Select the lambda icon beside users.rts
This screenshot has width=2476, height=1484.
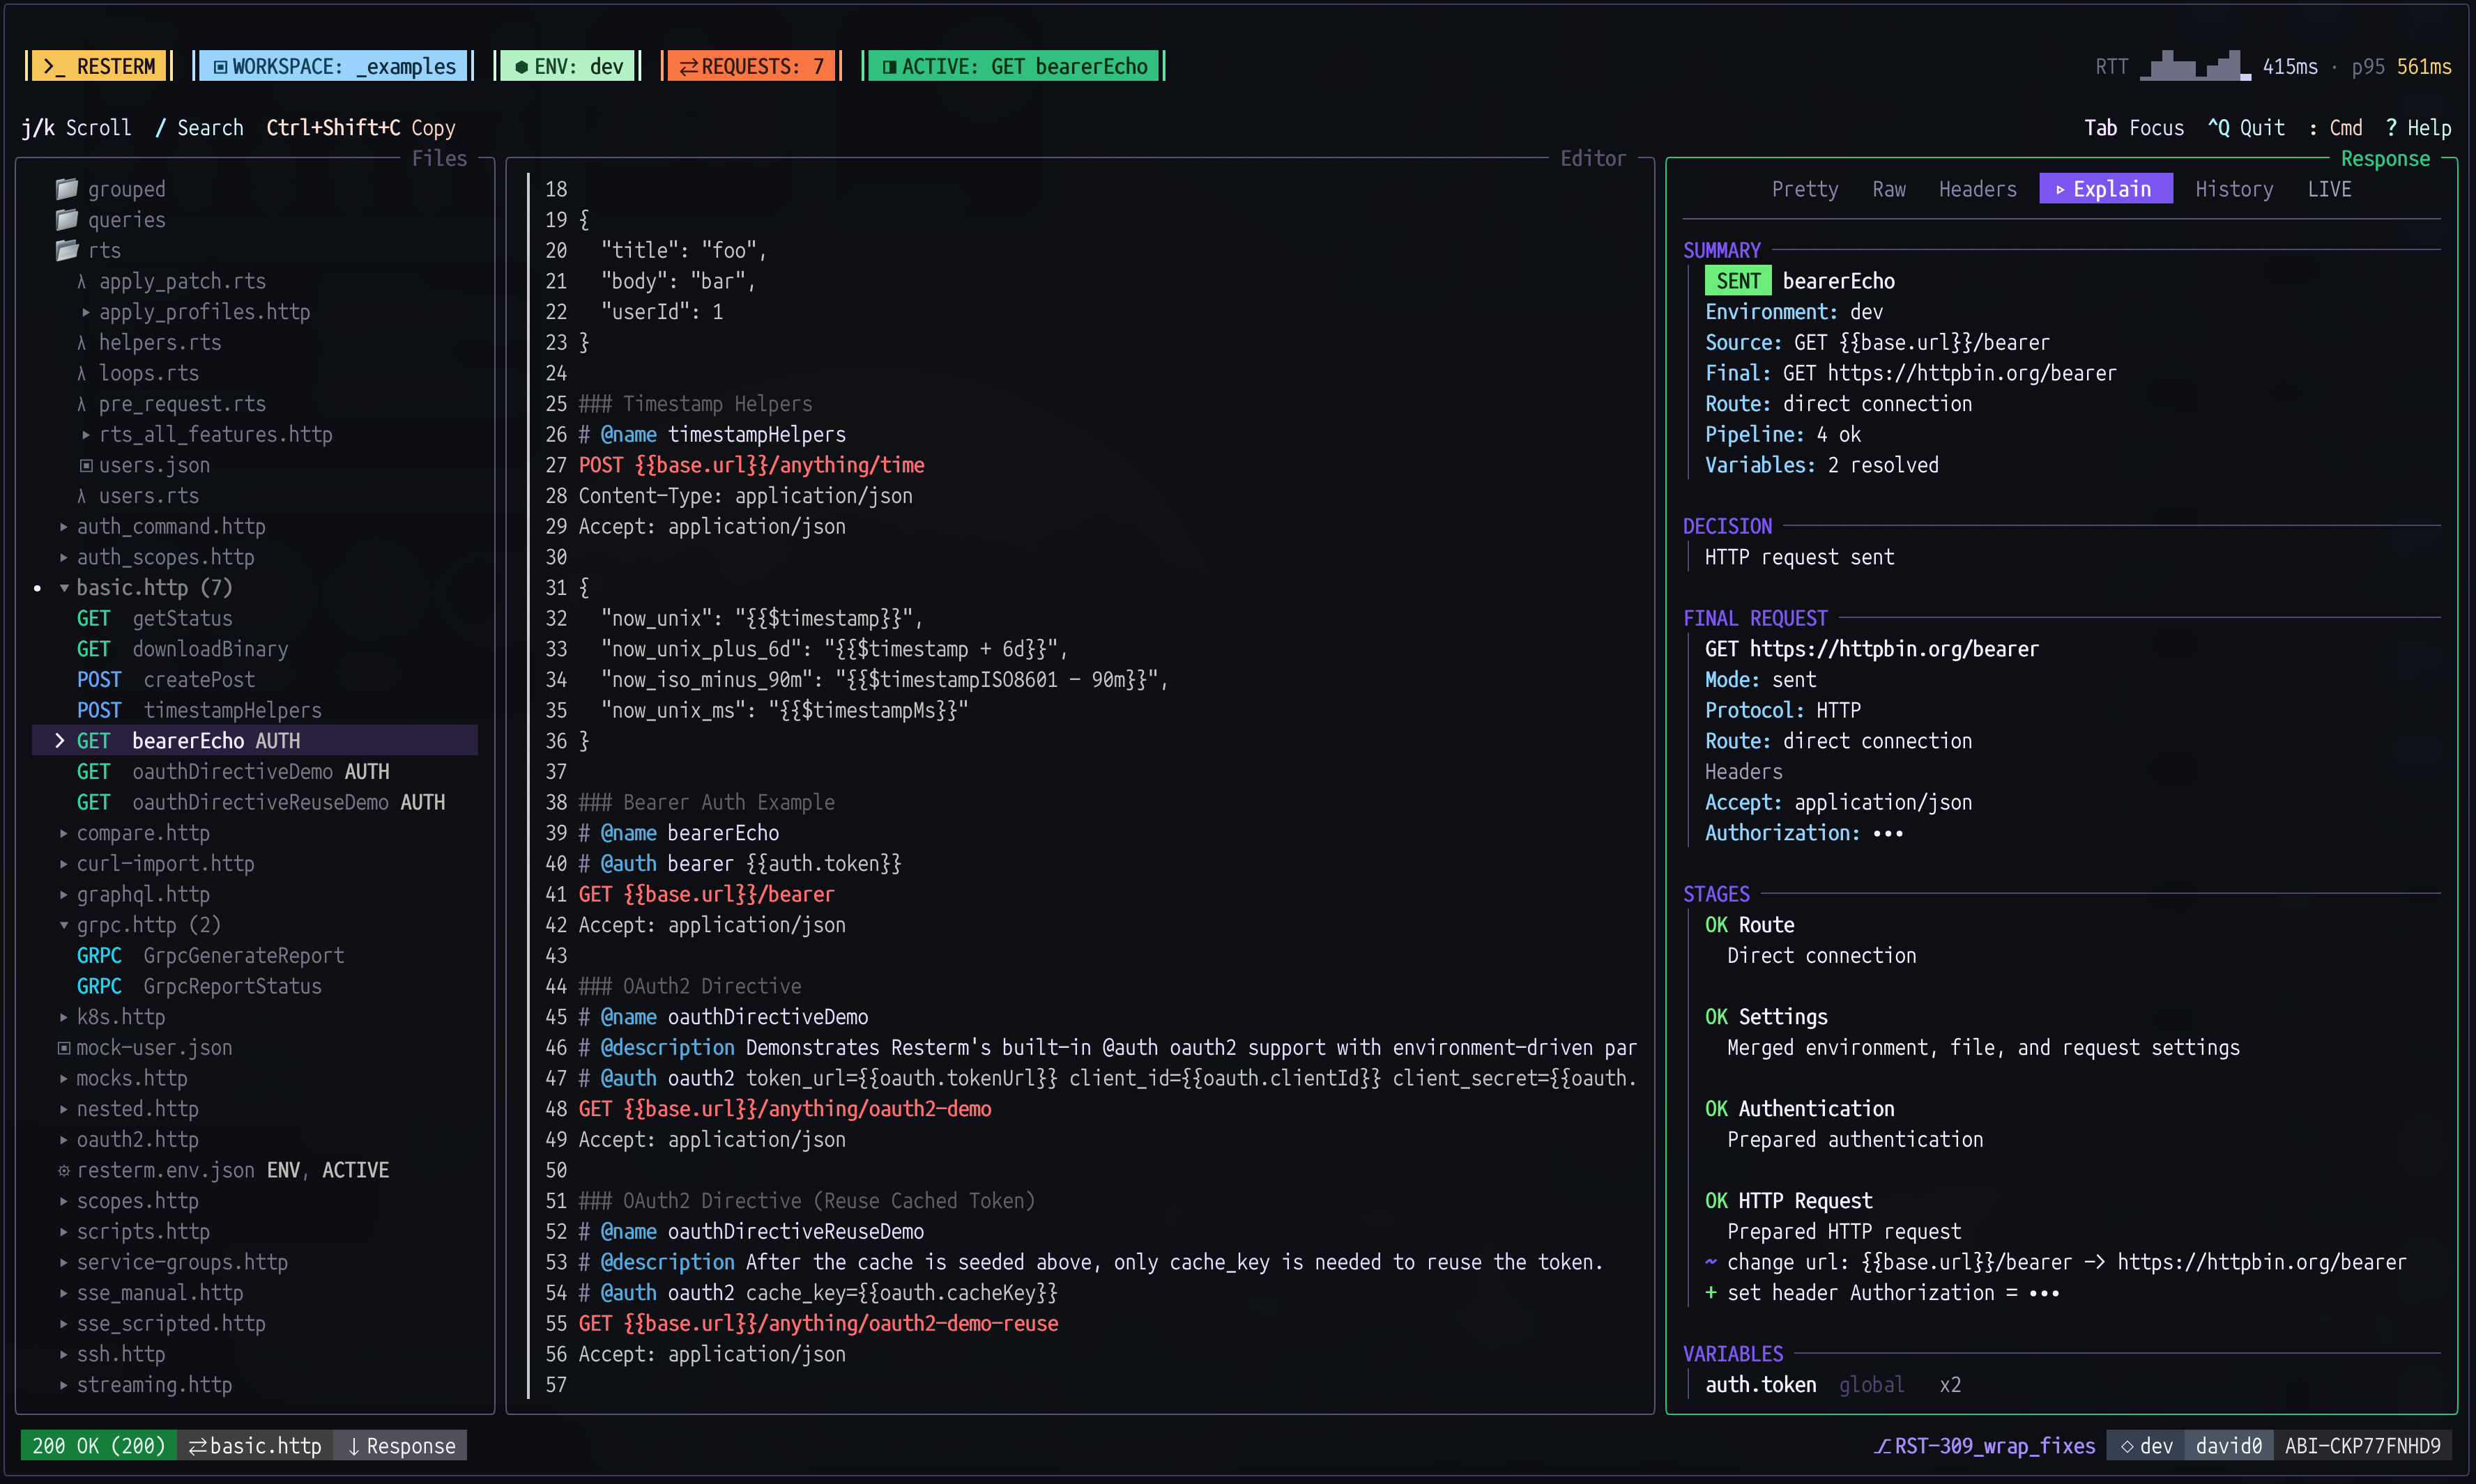tap(82, 496)
